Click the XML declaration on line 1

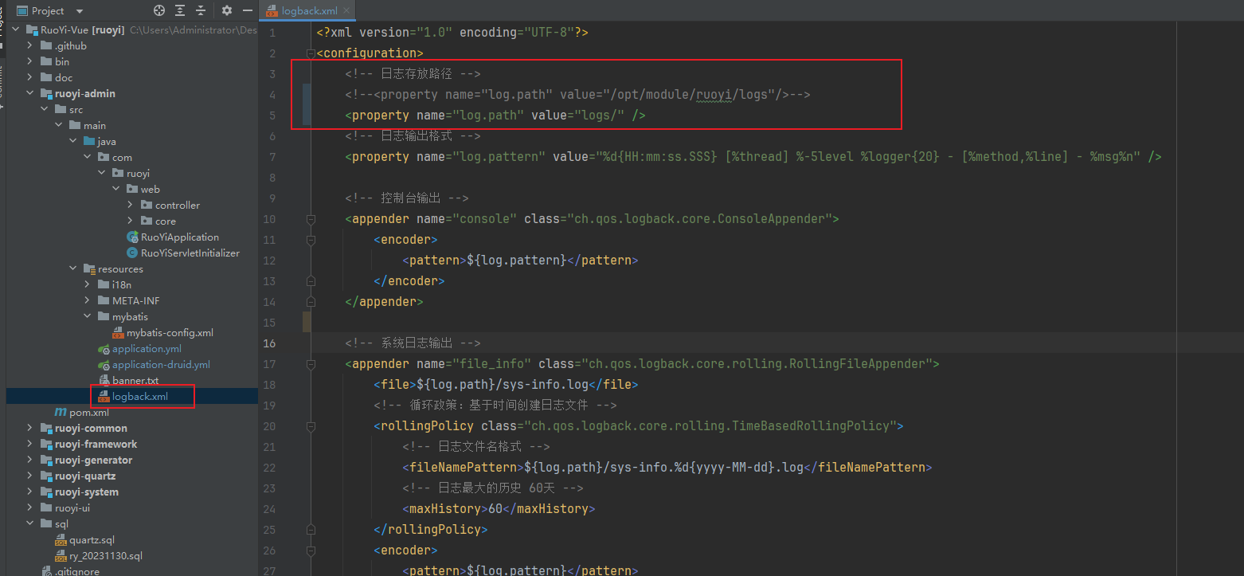click(x=452, y=33)
